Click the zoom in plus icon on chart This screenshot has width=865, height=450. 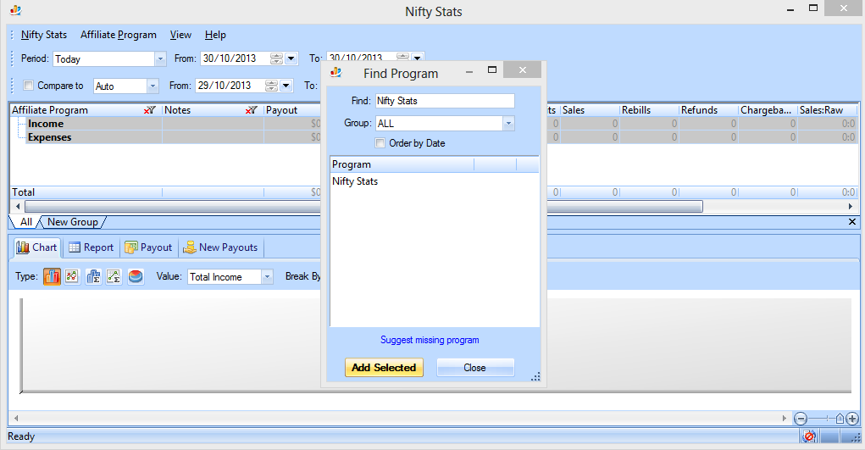(852, 419)
